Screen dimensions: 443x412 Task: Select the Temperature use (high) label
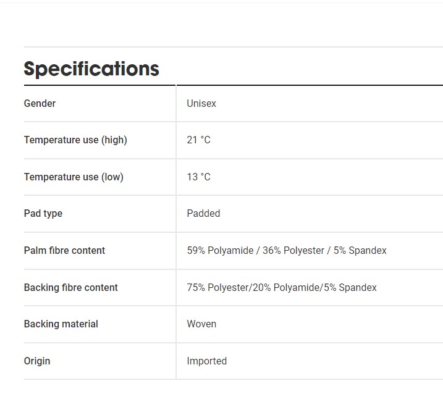75,140
